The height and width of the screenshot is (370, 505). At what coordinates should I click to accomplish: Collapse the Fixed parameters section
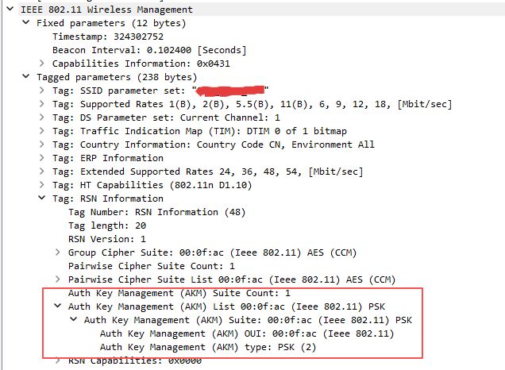click(x=26, y=23)
